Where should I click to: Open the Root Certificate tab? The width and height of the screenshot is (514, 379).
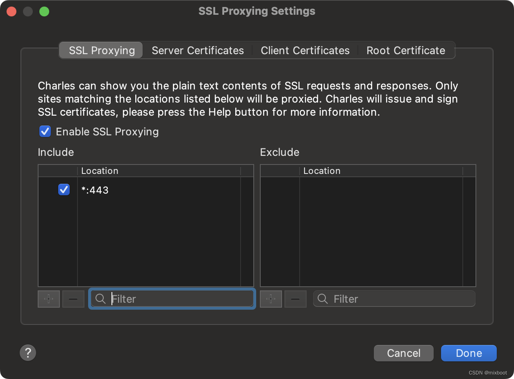pos(406,50)
